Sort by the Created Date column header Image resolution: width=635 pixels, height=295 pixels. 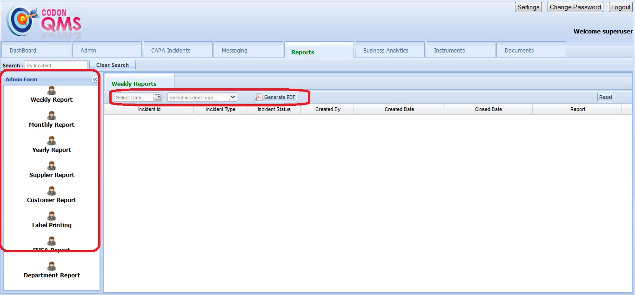point(399,109)
